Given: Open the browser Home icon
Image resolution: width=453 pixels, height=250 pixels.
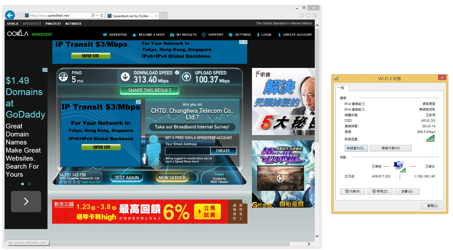Looking at the screenshot, I should (302, 15).
